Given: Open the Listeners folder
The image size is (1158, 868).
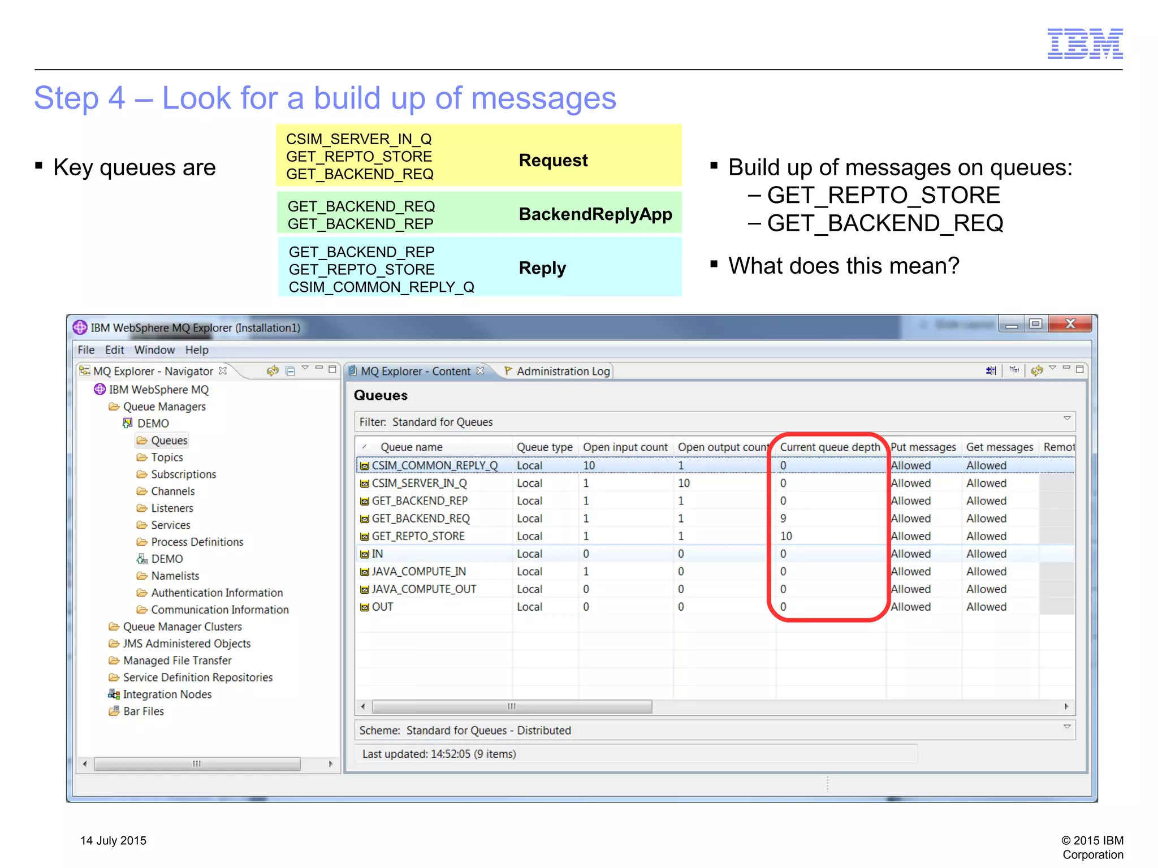Looking at the screenshot, I should pos(165,508).
